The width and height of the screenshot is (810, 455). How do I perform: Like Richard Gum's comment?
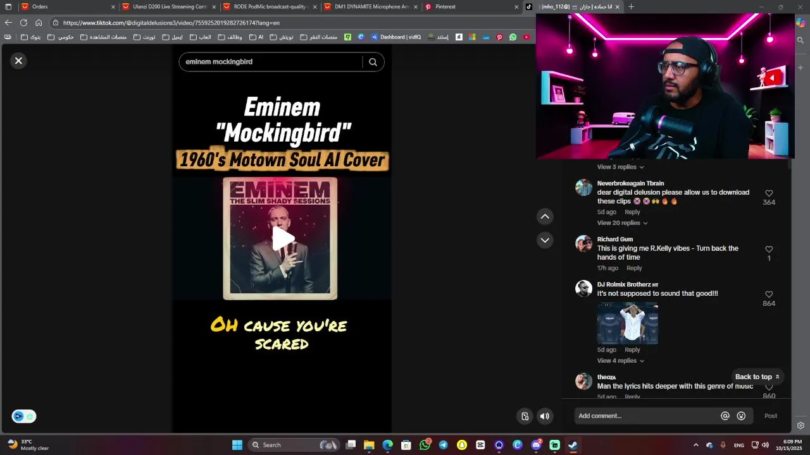[x=769, y=250]
